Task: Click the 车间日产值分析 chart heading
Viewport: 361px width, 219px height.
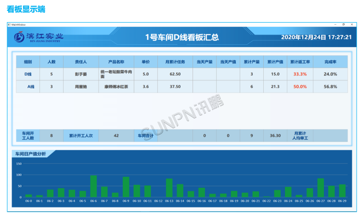Action: 31,154
